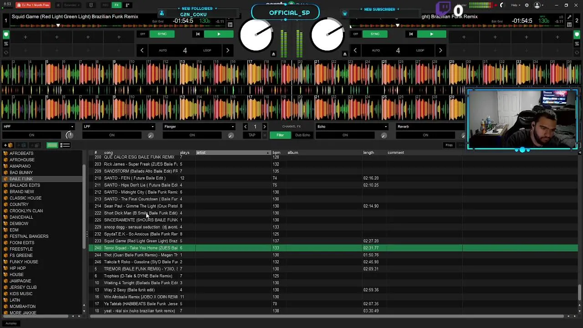Open the Reverb effect dropdown
The width and height of the screenshot is (583, 328).
[x=430, y=127]
